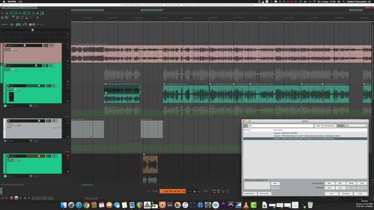374x210 pixels.
Task: Click the Clear button in Actions window
Action: [318, 126]
